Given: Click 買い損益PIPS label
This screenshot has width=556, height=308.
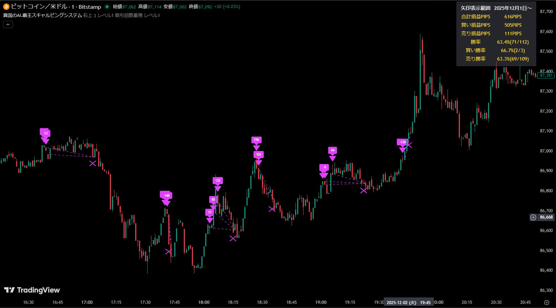Looking at the screenshot, I should pyautogui.click(x=476, y=25).
